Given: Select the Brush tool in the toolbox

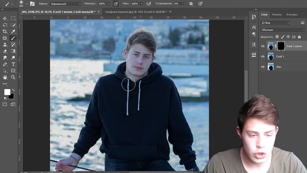Looking at the screenshot, I should [13, 38].
